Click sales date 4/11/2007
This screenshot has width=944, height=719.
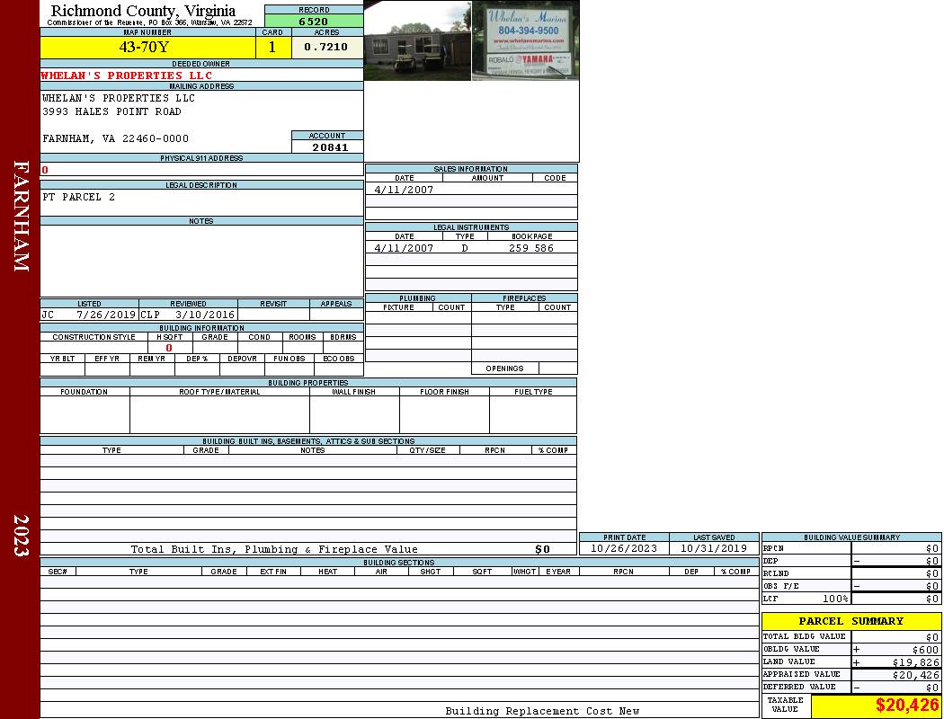[404, 190]
